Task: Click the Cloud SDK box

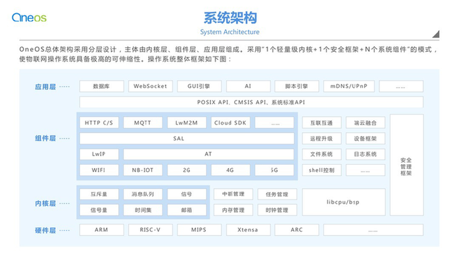Action: [230, 123]
